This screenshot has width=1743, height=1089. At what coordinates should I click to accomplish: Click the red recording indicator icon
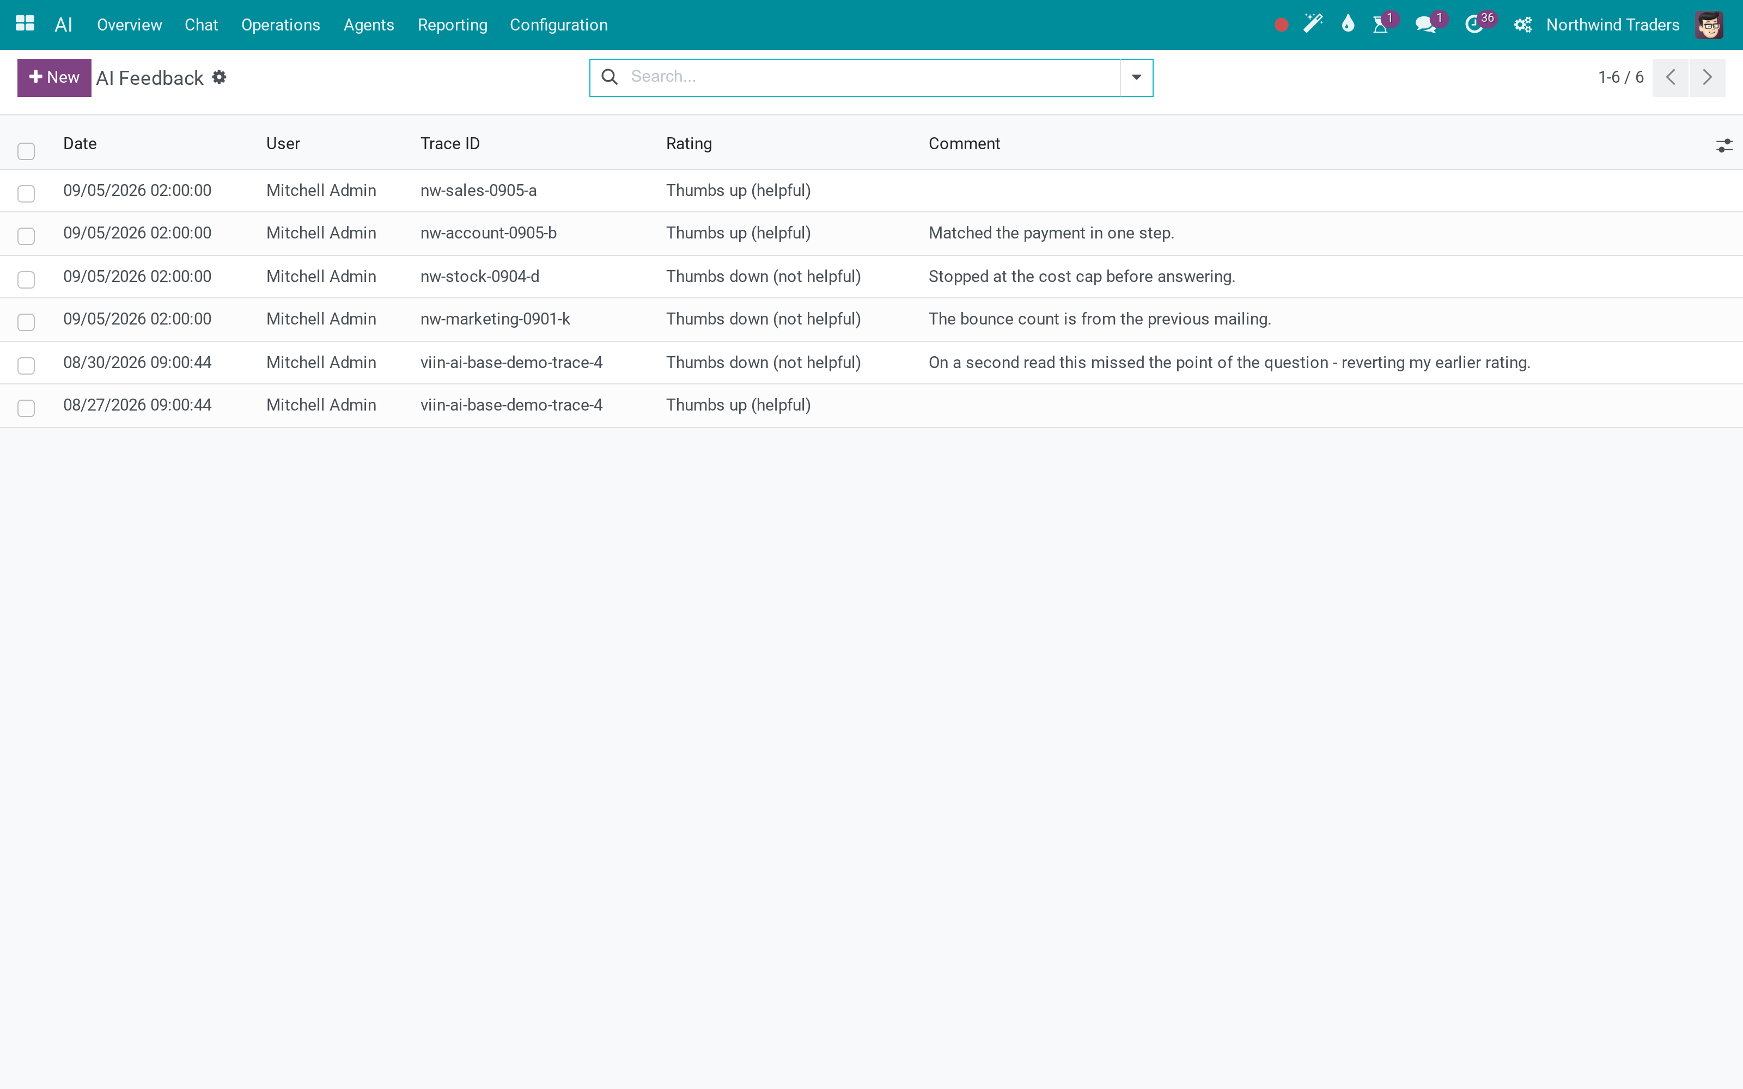1281,25
